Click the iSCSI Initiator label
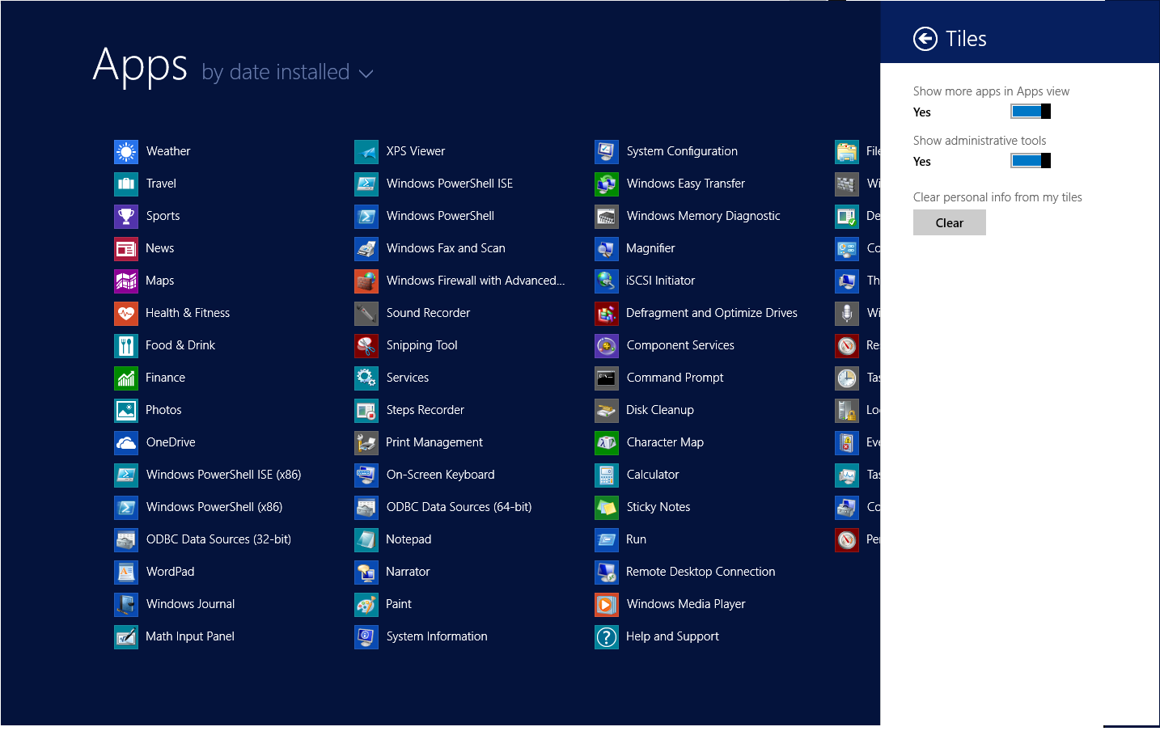The image size is (1160, 731). tap(661, 281)
